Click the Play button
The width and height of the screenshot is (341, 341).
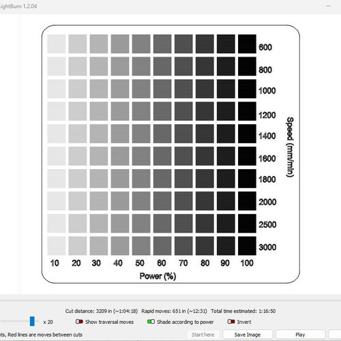tap(300, 335)
